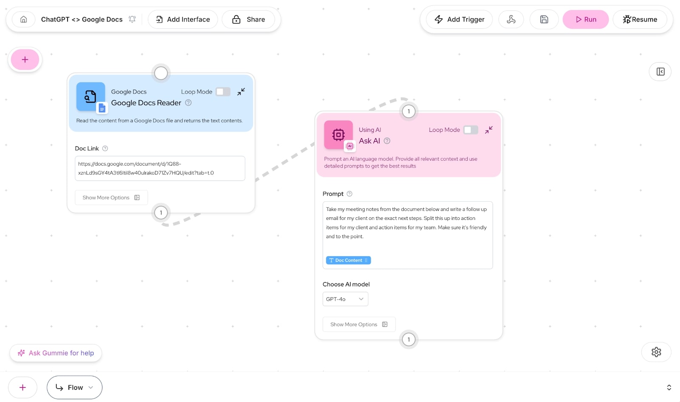Select bottom output connector of Google Docs node
Screen dimensions: 680x402
pos(161,213)
